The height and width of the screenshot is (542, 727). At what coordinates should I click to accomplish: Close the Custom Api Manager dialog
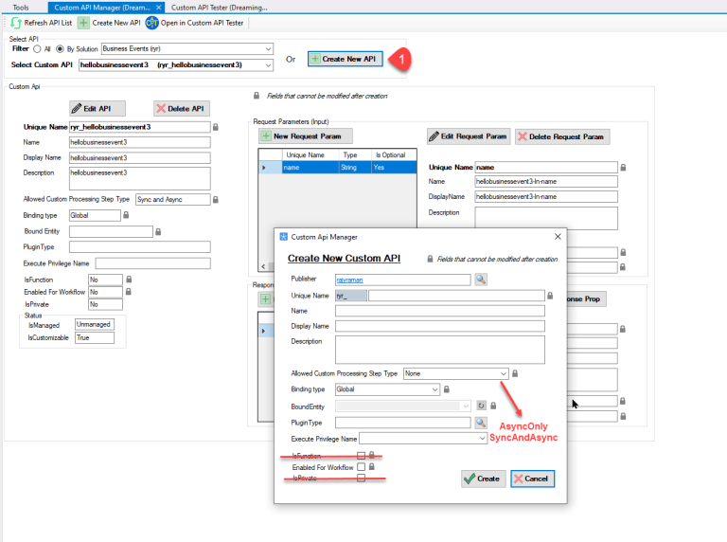point(558,237)
